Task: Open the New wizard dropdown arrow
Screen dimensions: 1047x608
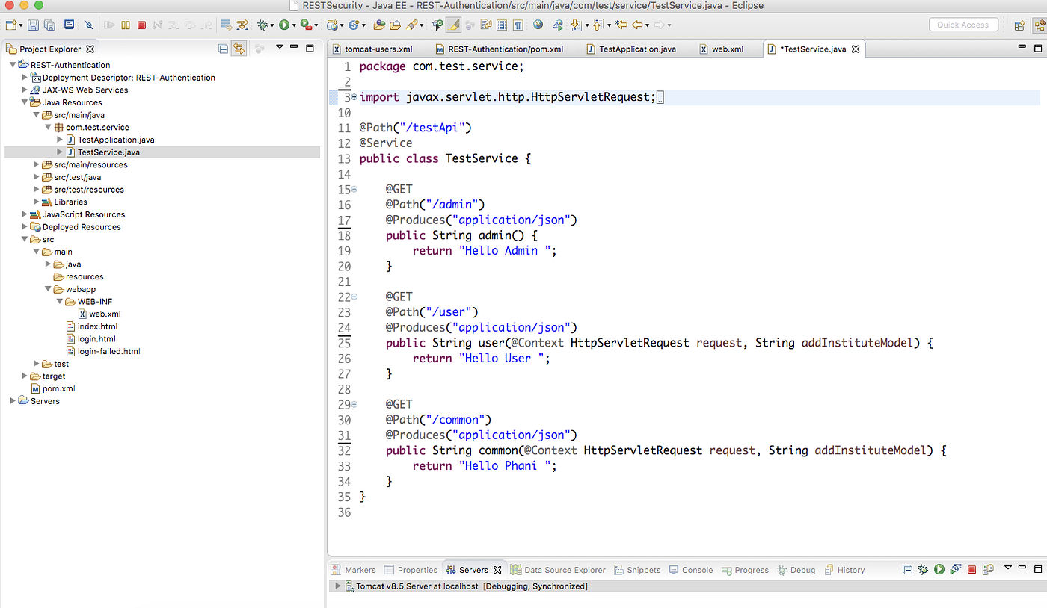Action: [19, 26]
